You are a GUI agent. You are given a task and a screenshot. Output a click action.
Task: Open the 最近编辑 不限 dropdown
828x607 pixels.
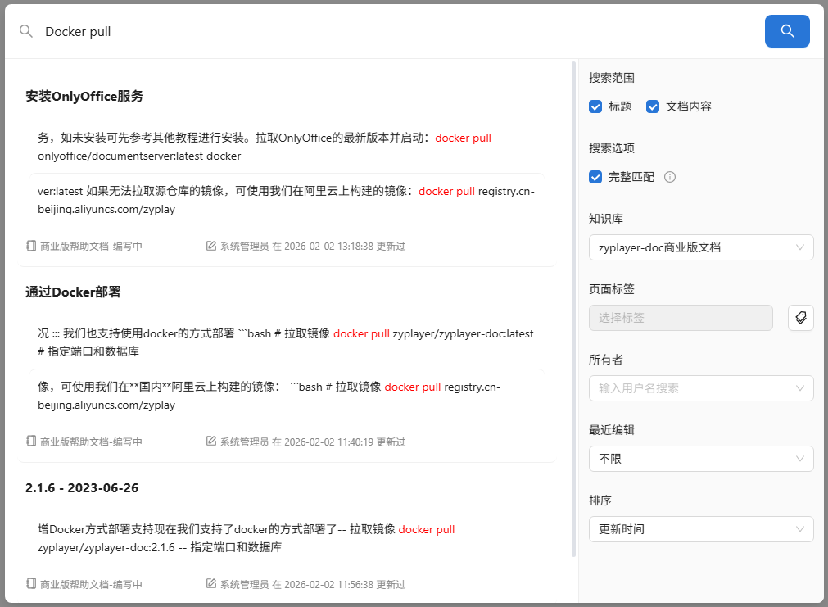click(x=701, y=459)
